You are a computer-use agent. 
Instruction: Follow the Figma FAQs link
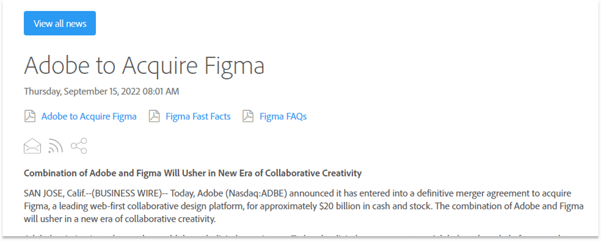[x=283, y=117]
